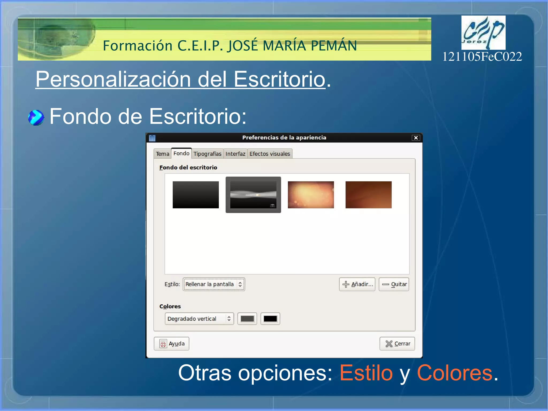This screenshot has width=548, height=411.
Task: Pick the light orange bokeh wallpaper thumbnail
Action: pos(311,195)
